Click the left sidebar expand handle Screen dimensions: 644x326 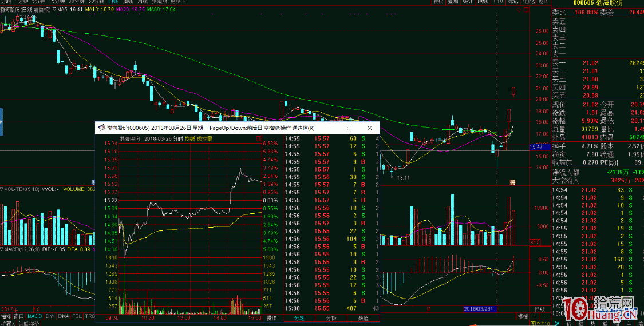coord(1,122)
